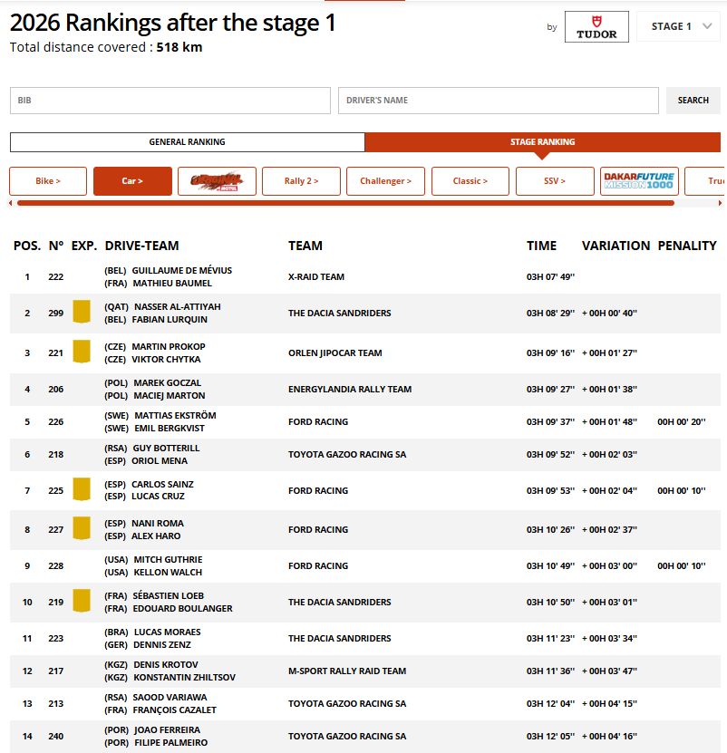Select the partially visible Truck category
This screenshot has width=727, height=753.
(705, 181)
